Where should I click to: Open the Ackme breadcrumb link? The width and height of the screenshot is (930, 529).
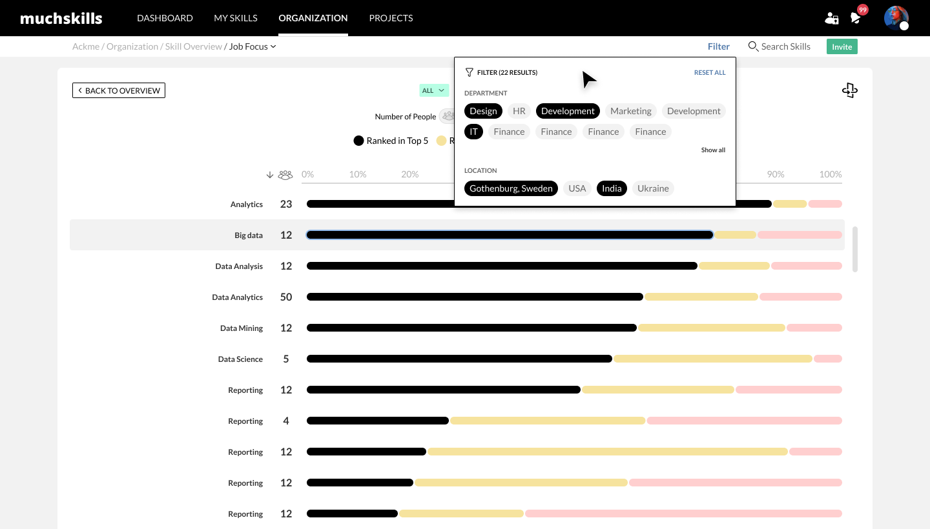click(x=86, y=46)
